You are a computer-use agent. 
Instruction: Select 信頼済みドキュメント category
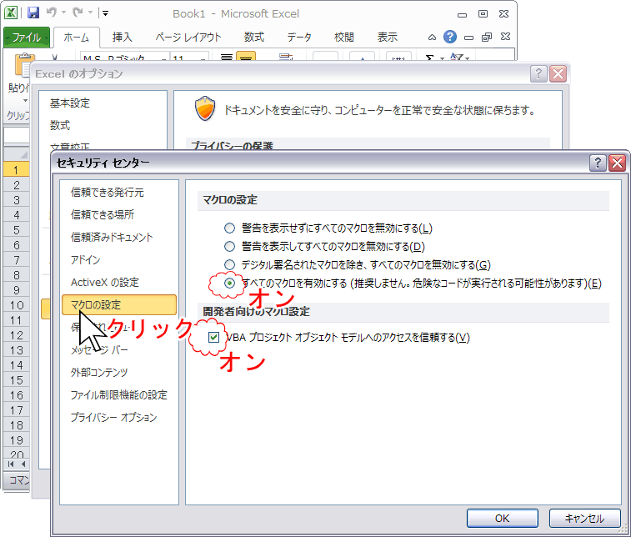pyautogui.click(x=112, y=237)
